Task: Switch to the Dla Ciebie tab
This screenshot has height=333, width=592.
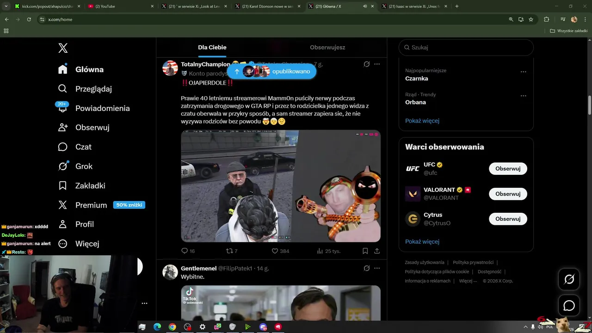Action: 212,47
